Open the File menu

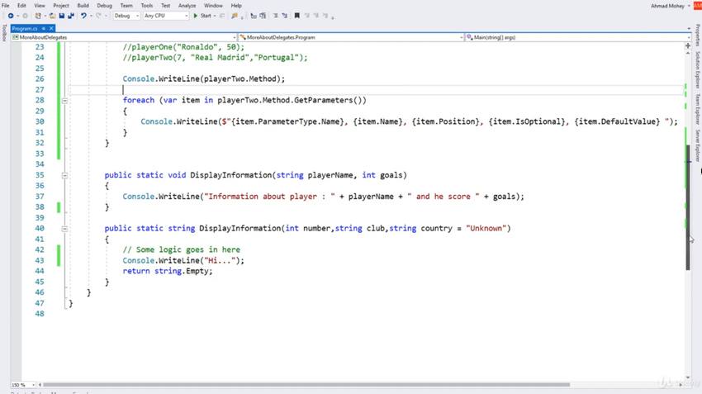[6, 6]
